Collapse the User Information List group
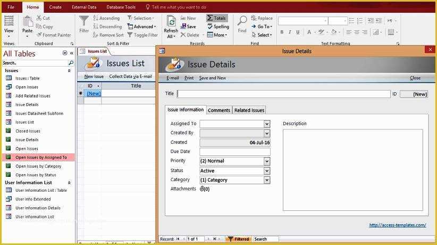 [69, 183]
